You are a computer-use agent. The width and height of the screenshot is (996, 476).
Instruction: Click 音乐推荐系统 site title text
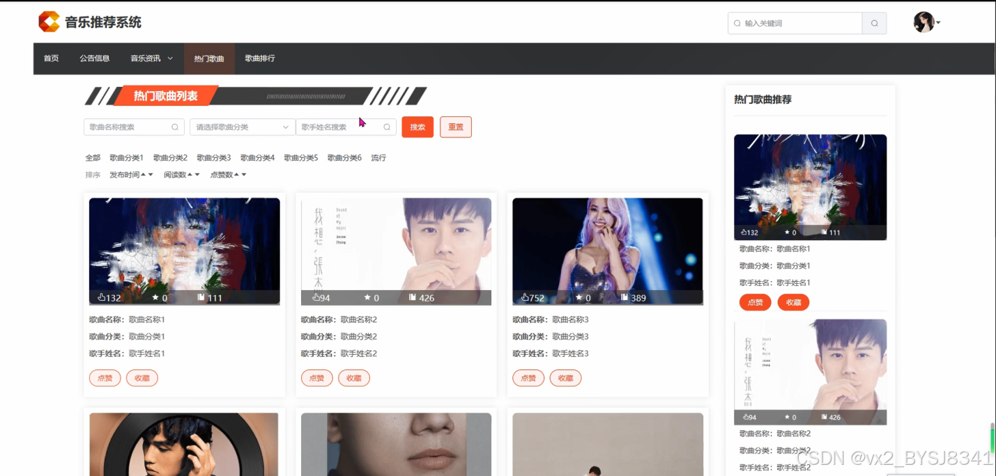pos(103,22)
